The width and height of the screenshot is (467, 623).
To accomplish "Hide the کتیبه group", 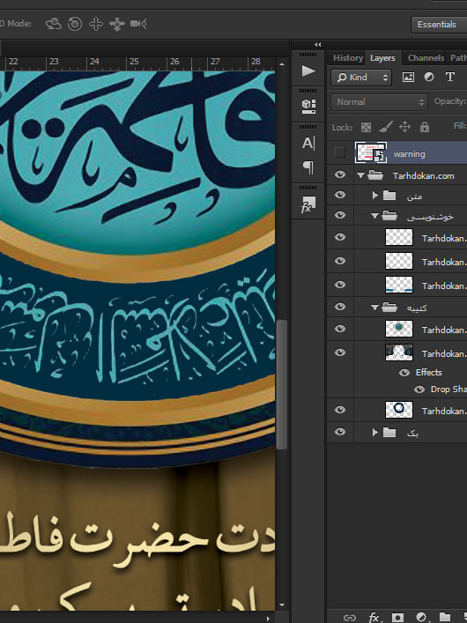I will [x=340, y=307].
